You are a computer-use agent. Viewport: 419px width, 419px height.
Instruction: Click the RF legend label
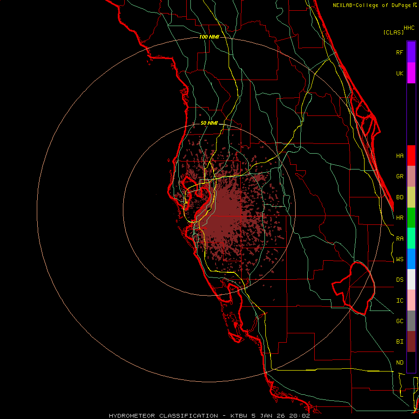[x=400, y=52]
